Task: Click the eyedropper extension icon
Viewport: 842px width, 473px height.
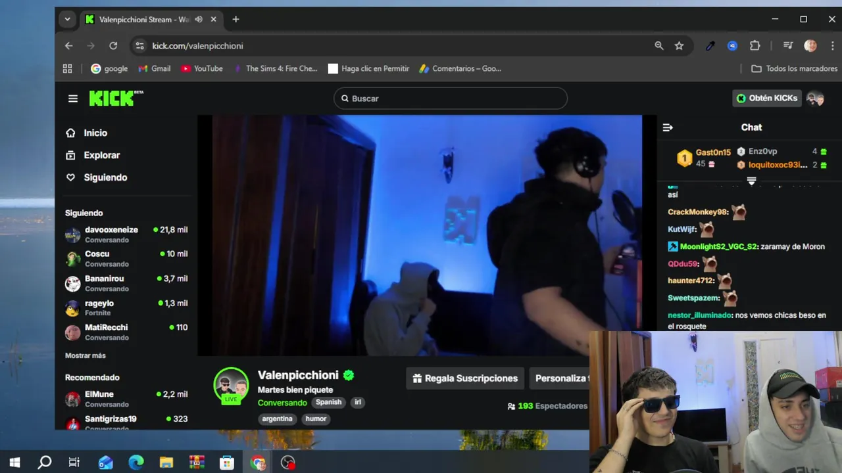Action: pyautogui.click(x=710, y=46)
